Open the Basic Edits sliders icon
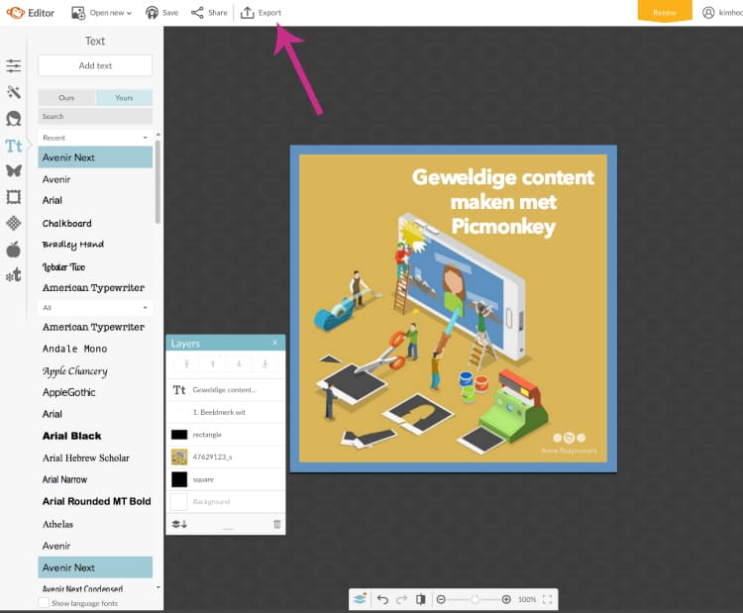The height and width of the screenshot is (613, 743). [14, 66]
